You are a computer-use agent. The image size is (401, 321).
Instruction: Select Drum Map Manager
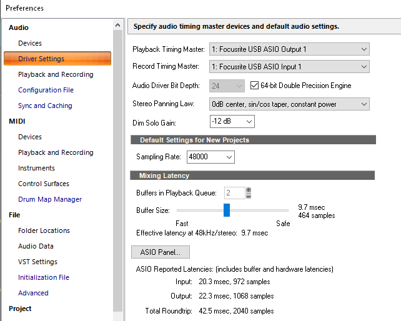50,199
